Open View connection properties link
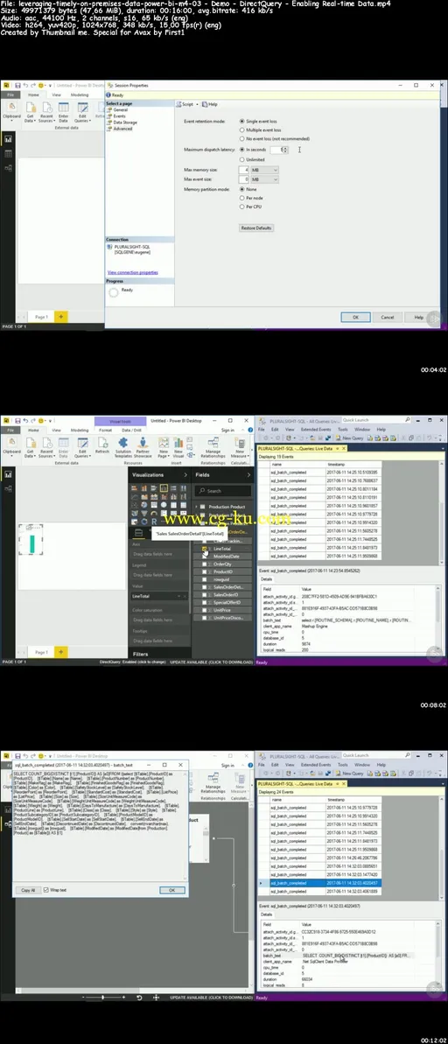Viewport: 448px width, 1044px height. coord(132,272)
